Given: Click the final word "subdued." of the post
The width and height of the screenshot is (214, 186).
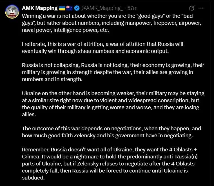Looking at the screenshot, I should click(x=33, y=178).
